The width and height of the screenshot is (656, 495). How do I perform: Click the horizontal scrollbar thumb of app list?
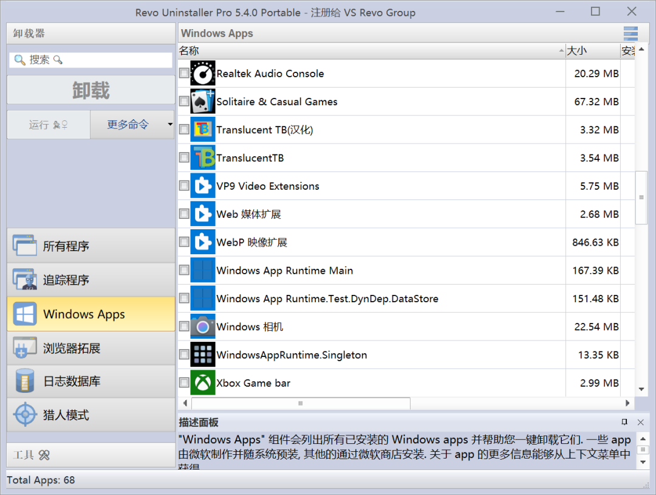pyautogui.click(x=301, y=403)
